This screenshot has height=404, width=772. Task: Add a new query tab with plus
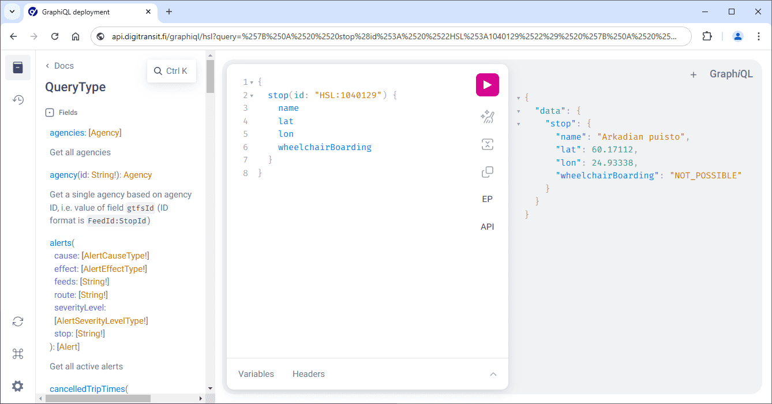(694, 74)
